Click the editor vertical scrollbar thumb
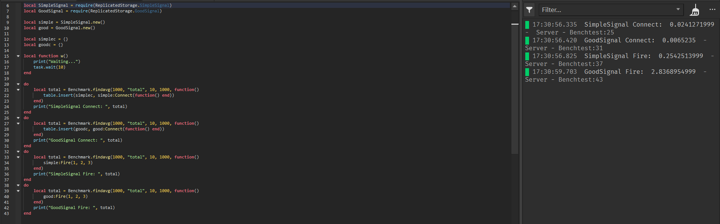Screen dimensions: 720x224 pyautogui.click(x=515, y=82)
